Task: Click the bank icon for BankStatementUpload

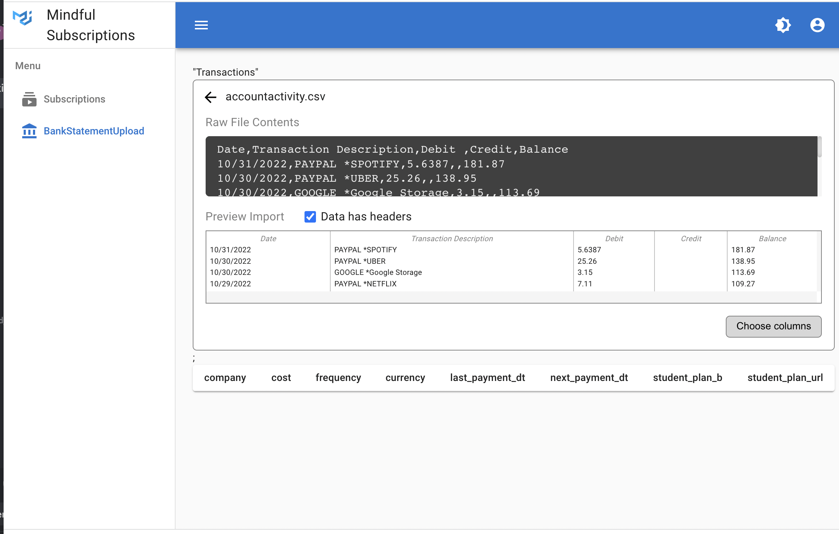Action: click(x=29, y=131)
